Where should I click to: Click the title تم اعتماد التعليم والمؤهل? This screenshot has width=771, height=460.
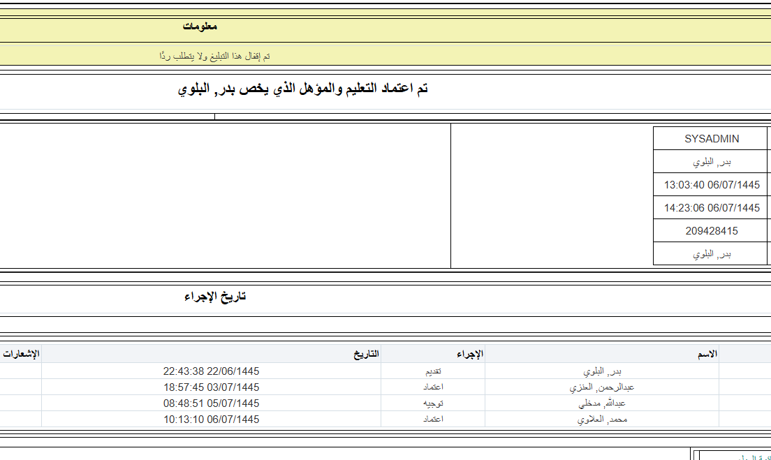coord(303,89)
